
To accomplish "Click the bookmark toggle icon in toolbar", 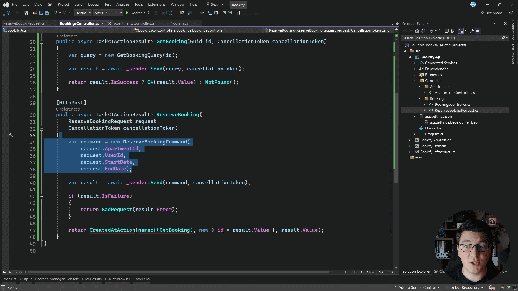I will (238, 13).
